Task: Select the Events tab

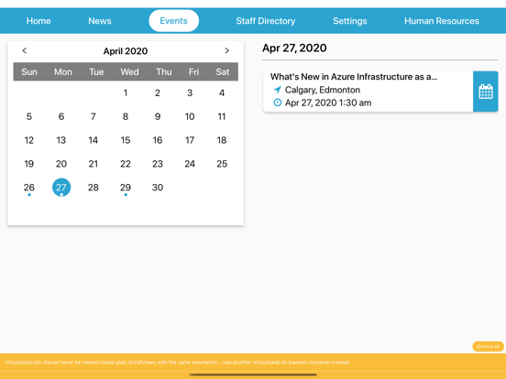Action: [173, 21]
